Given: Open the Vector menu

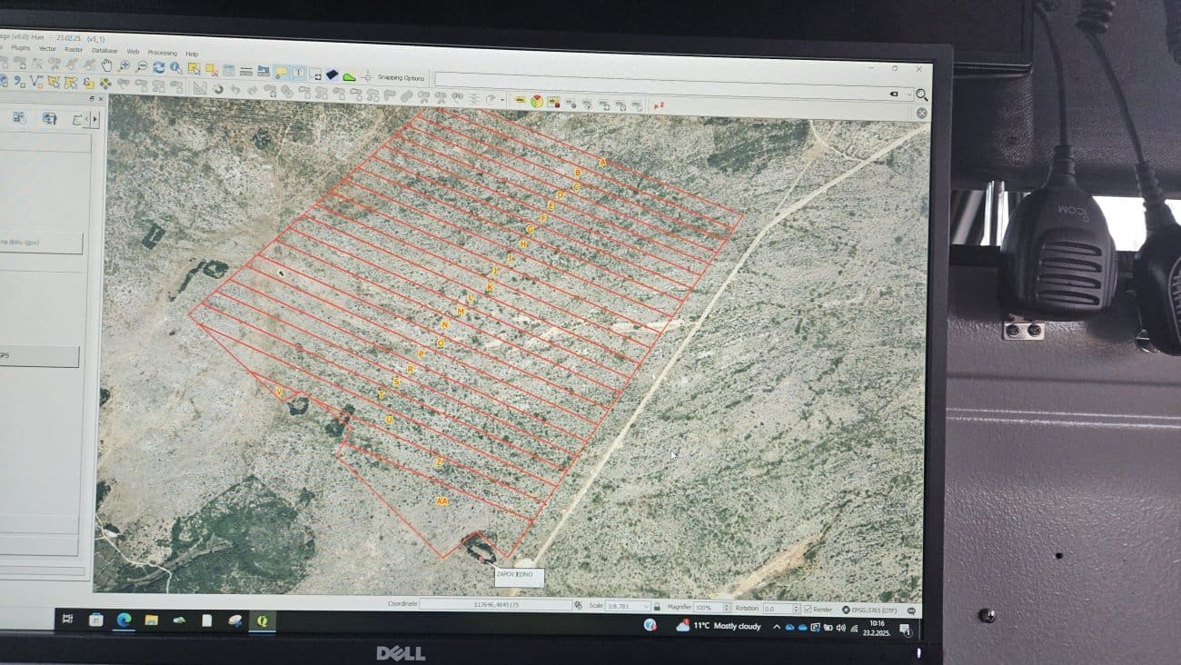Looking at the screenshot, I should [46, 48].
